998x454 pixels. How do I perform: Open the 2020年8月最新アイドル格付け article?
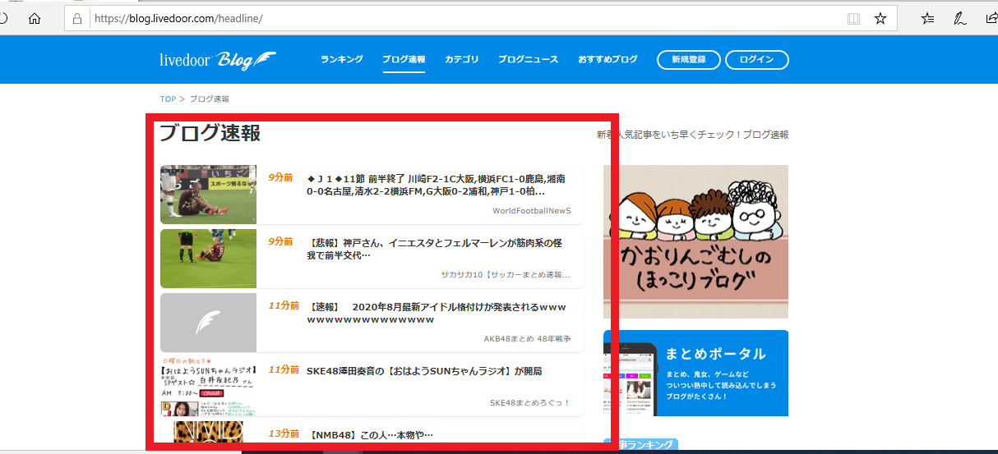coord(436,313)
